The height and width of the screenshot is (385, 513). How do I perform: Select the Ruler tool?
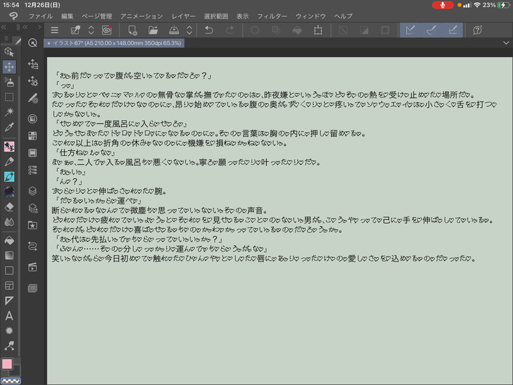pos(9,300)
